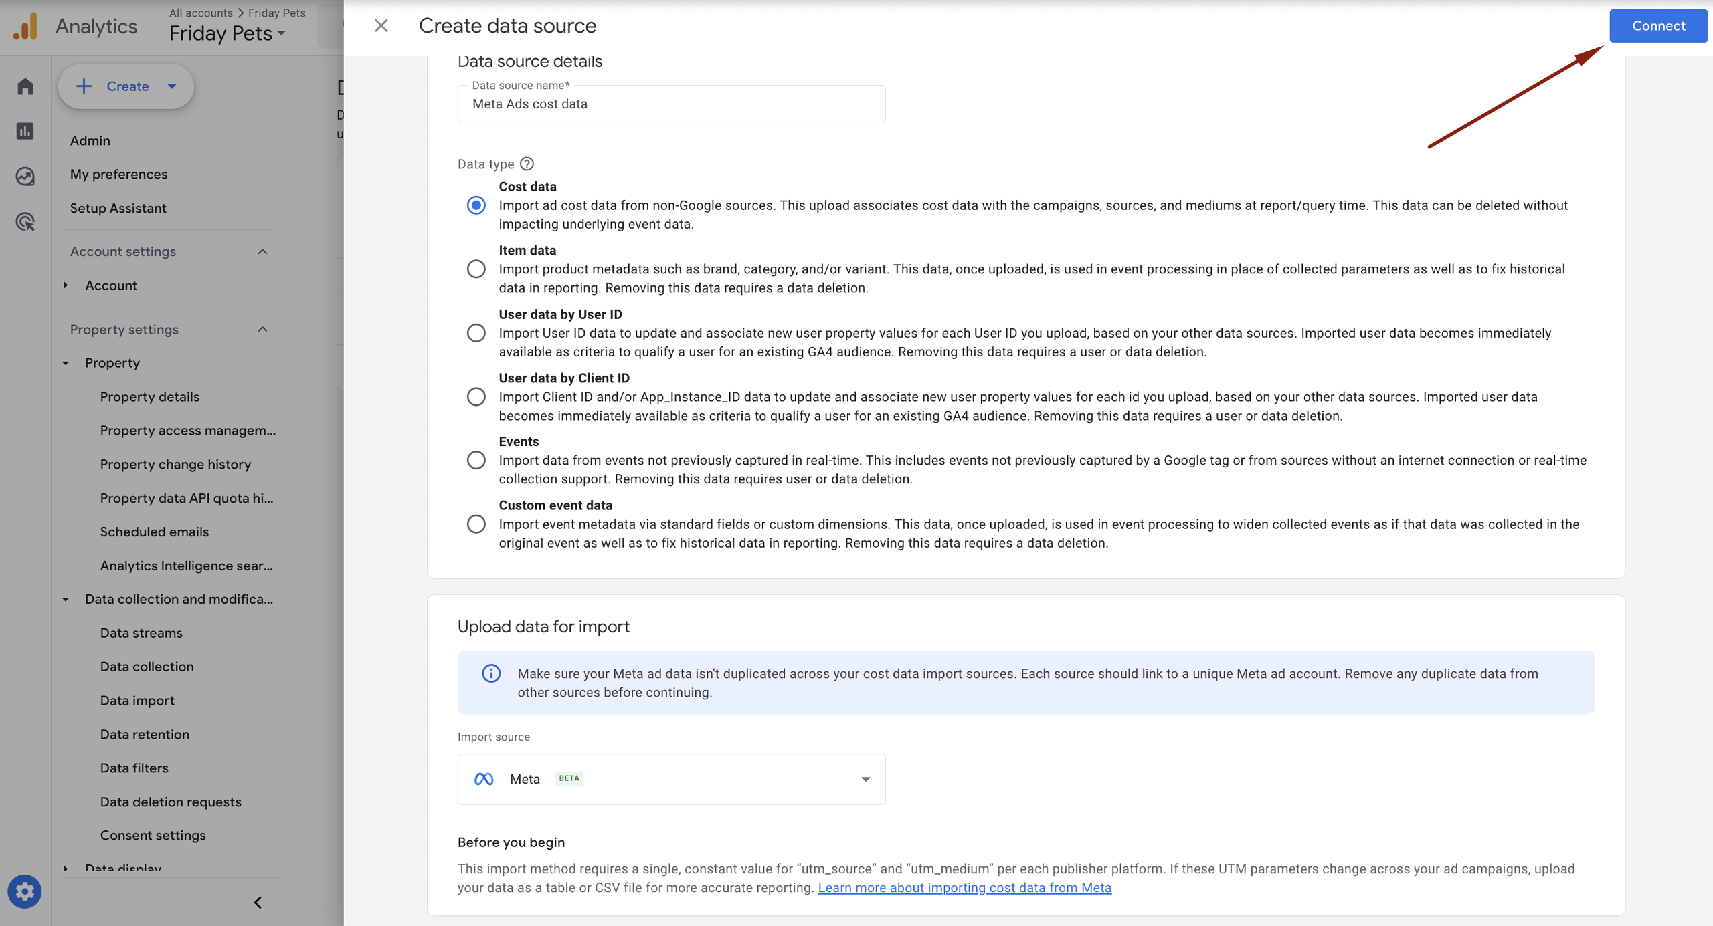
Task: Open Learn more about importing cost data link
Action: tap(964, 887)
